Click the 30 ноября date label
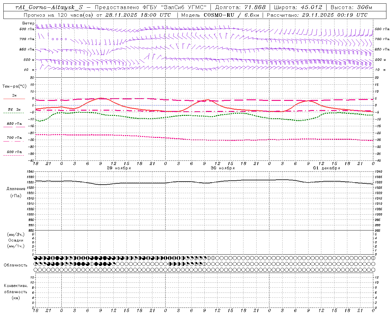Viewport: 391px width, 313px height. click(x=223, y=168)
